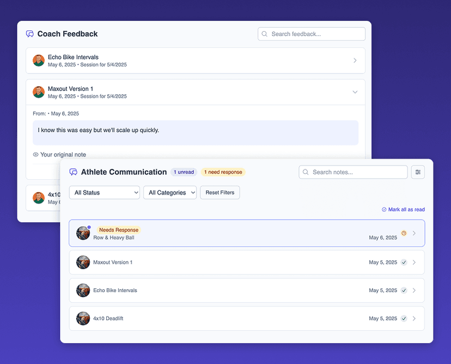Click the May 5, 2025 date on 4x10 Deadlift
The width and height of the screenshot is (451, 364).
(x=383, y=319)
